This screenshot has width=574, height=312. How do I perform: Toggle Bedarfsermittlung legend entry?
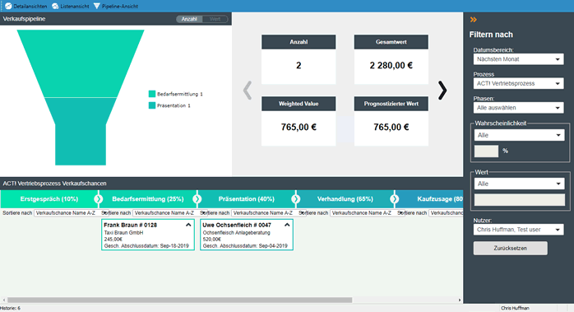coord(176,94)
